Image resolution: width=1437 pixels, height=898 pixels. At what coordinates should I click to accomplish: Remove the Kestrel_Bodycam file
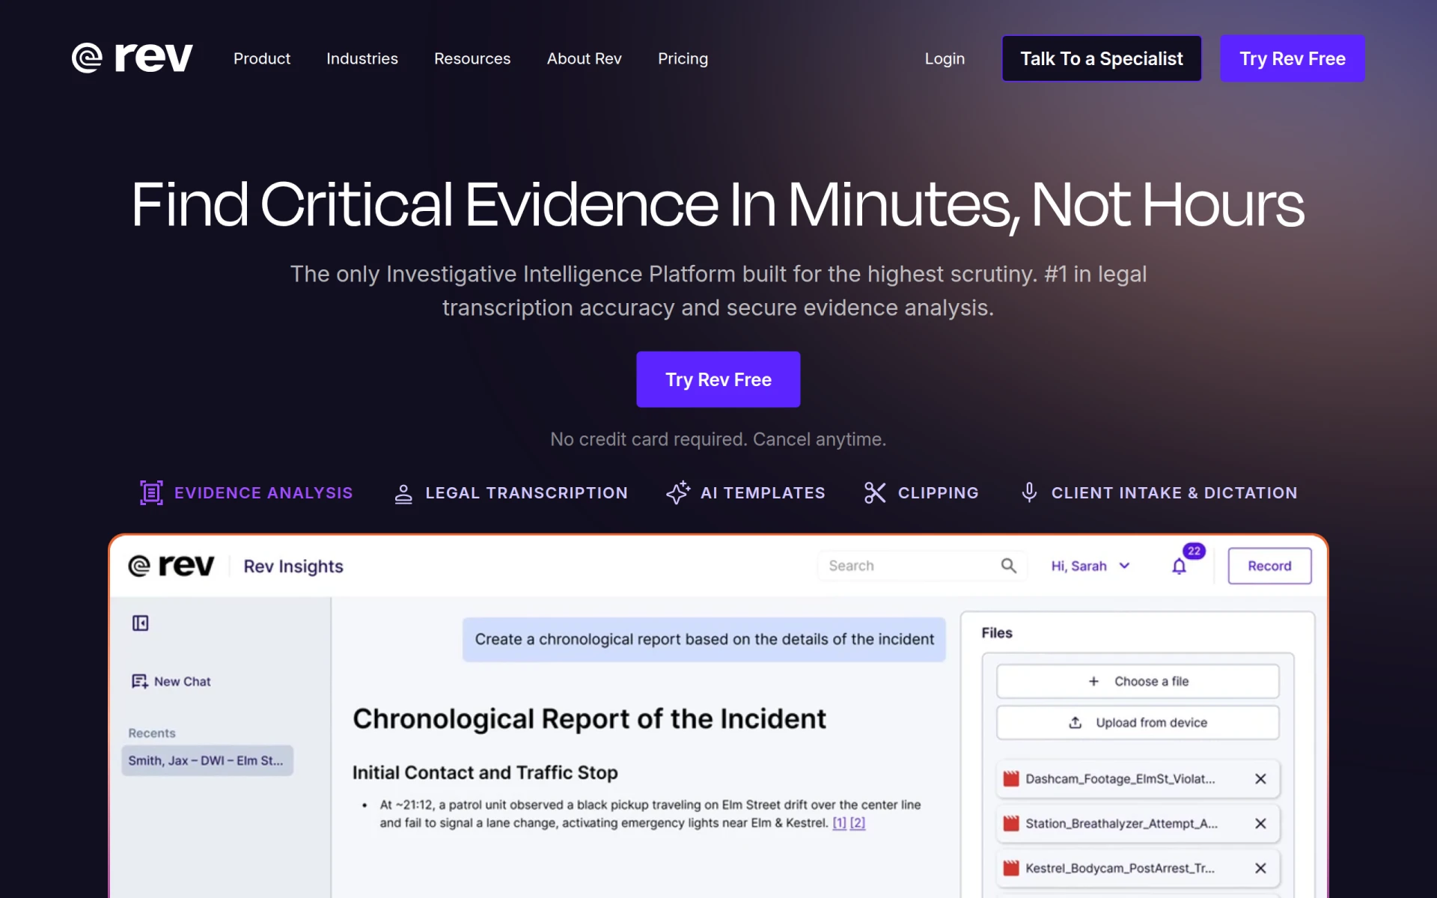(1260, 868)
